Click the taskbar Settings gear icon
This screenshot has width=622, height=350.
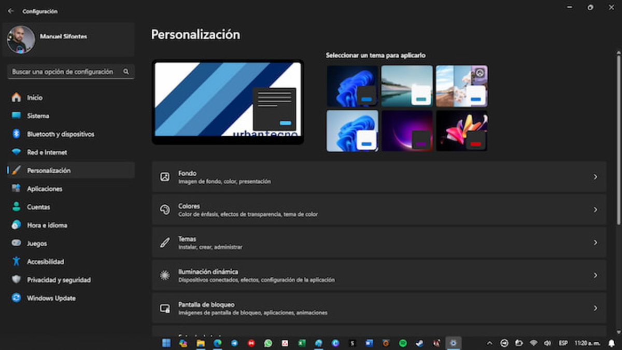click(x=454, y=343)
